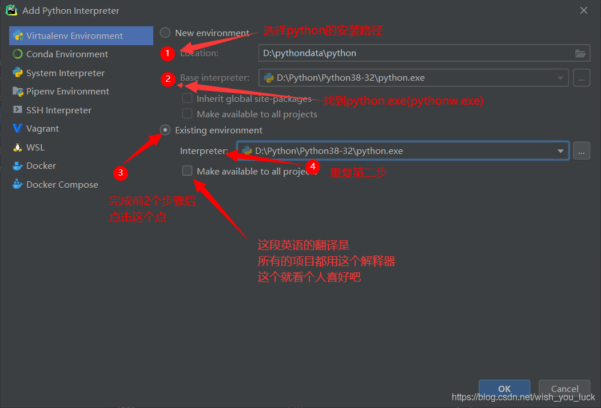Click the Docker whale icon
Image resolution: width=601 pixels, height=408 pixels.
18,165
